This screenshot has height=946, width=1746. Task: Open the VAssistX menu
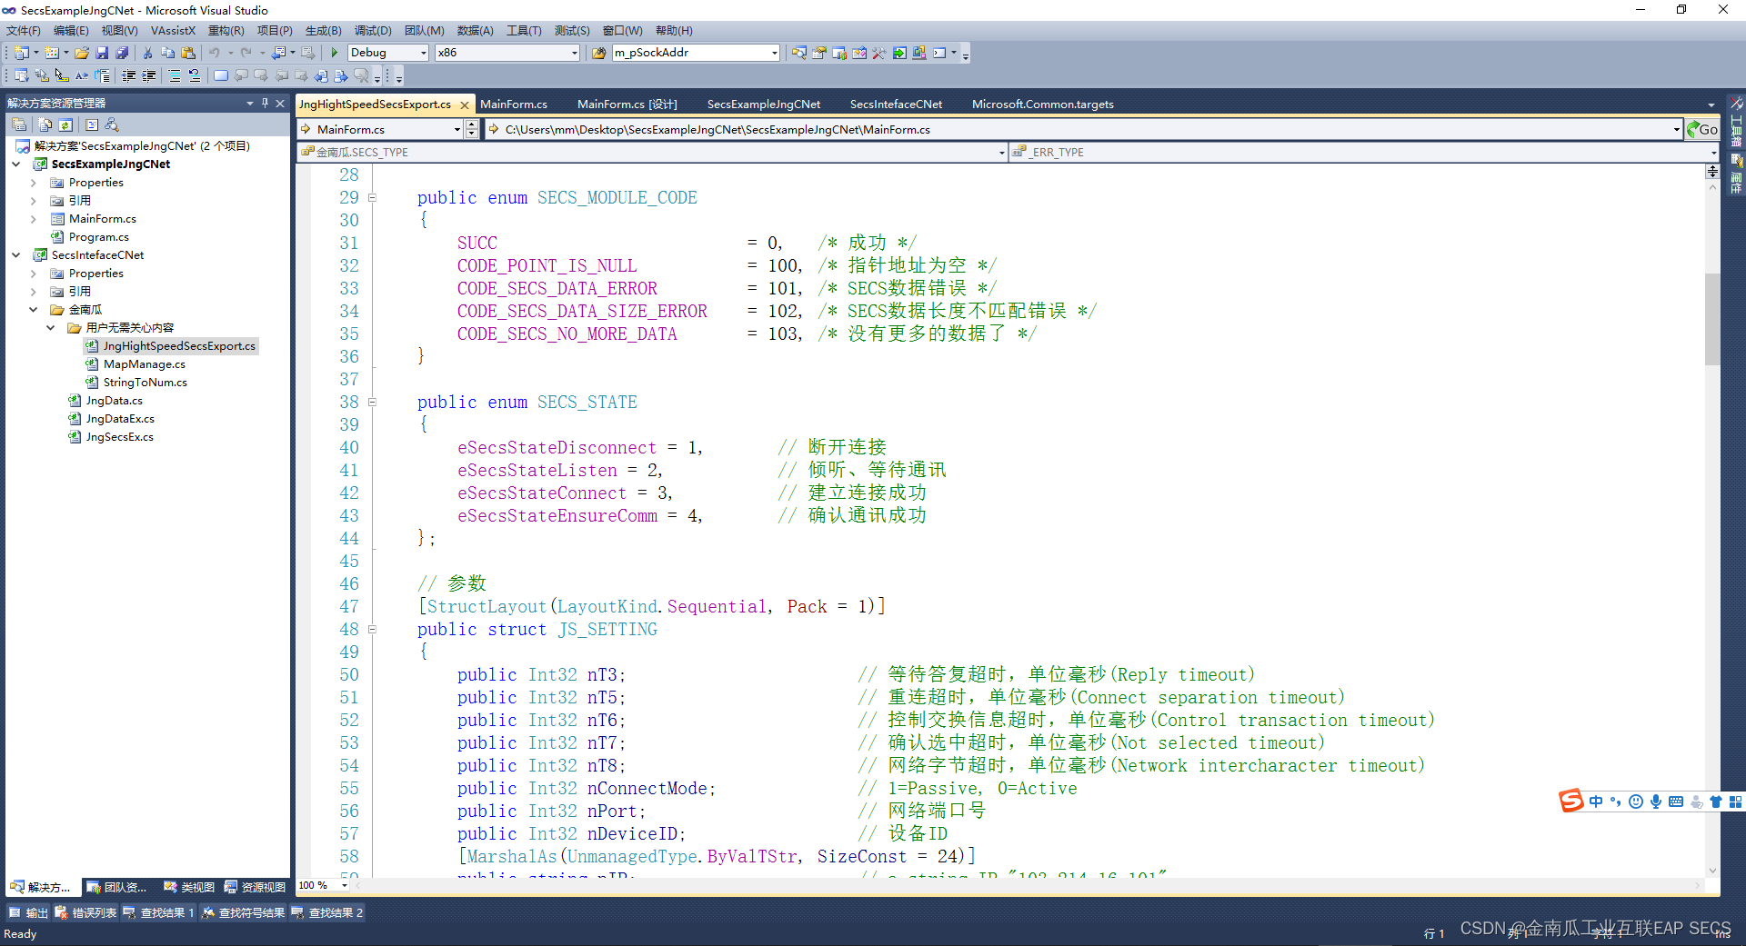(x=173, y=30)
